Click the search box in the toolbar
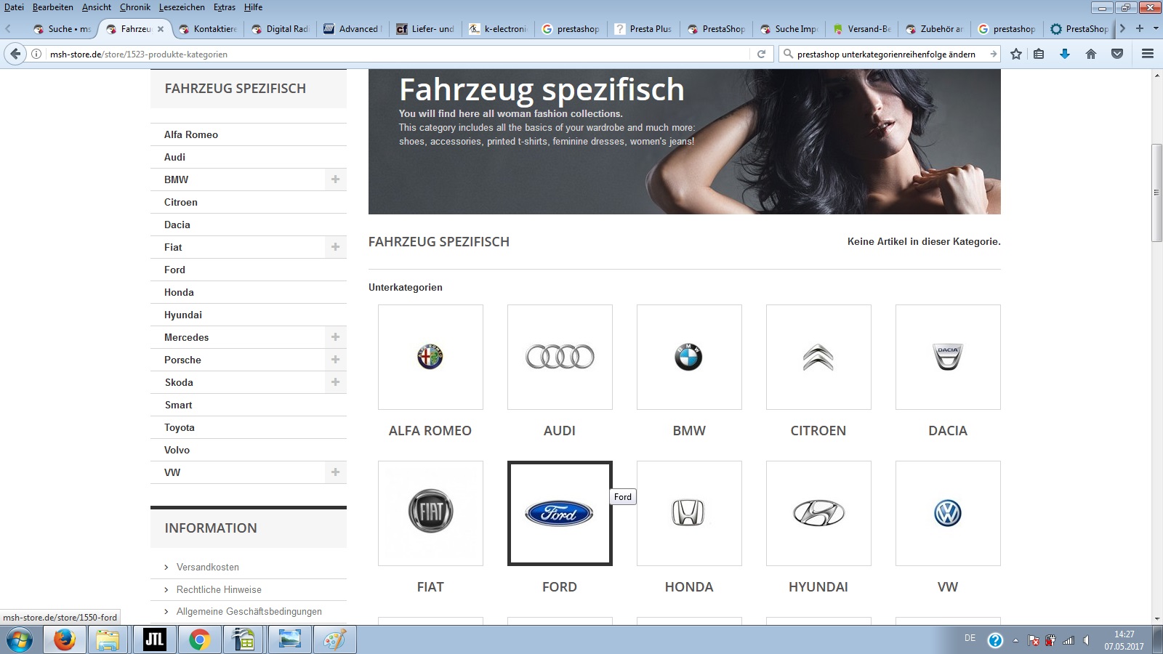The width and height of the screenshot is (1163, 654). pos(890,54)
